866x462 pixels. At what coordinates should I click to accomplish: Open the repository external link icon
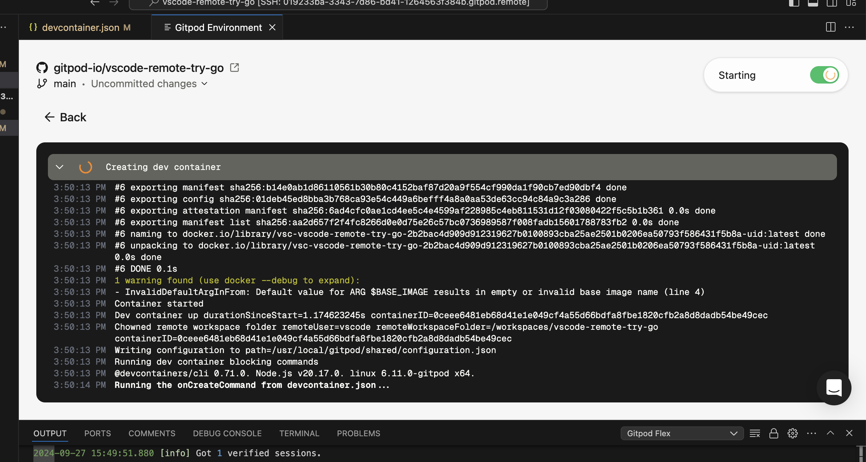(x=234, y=68)
